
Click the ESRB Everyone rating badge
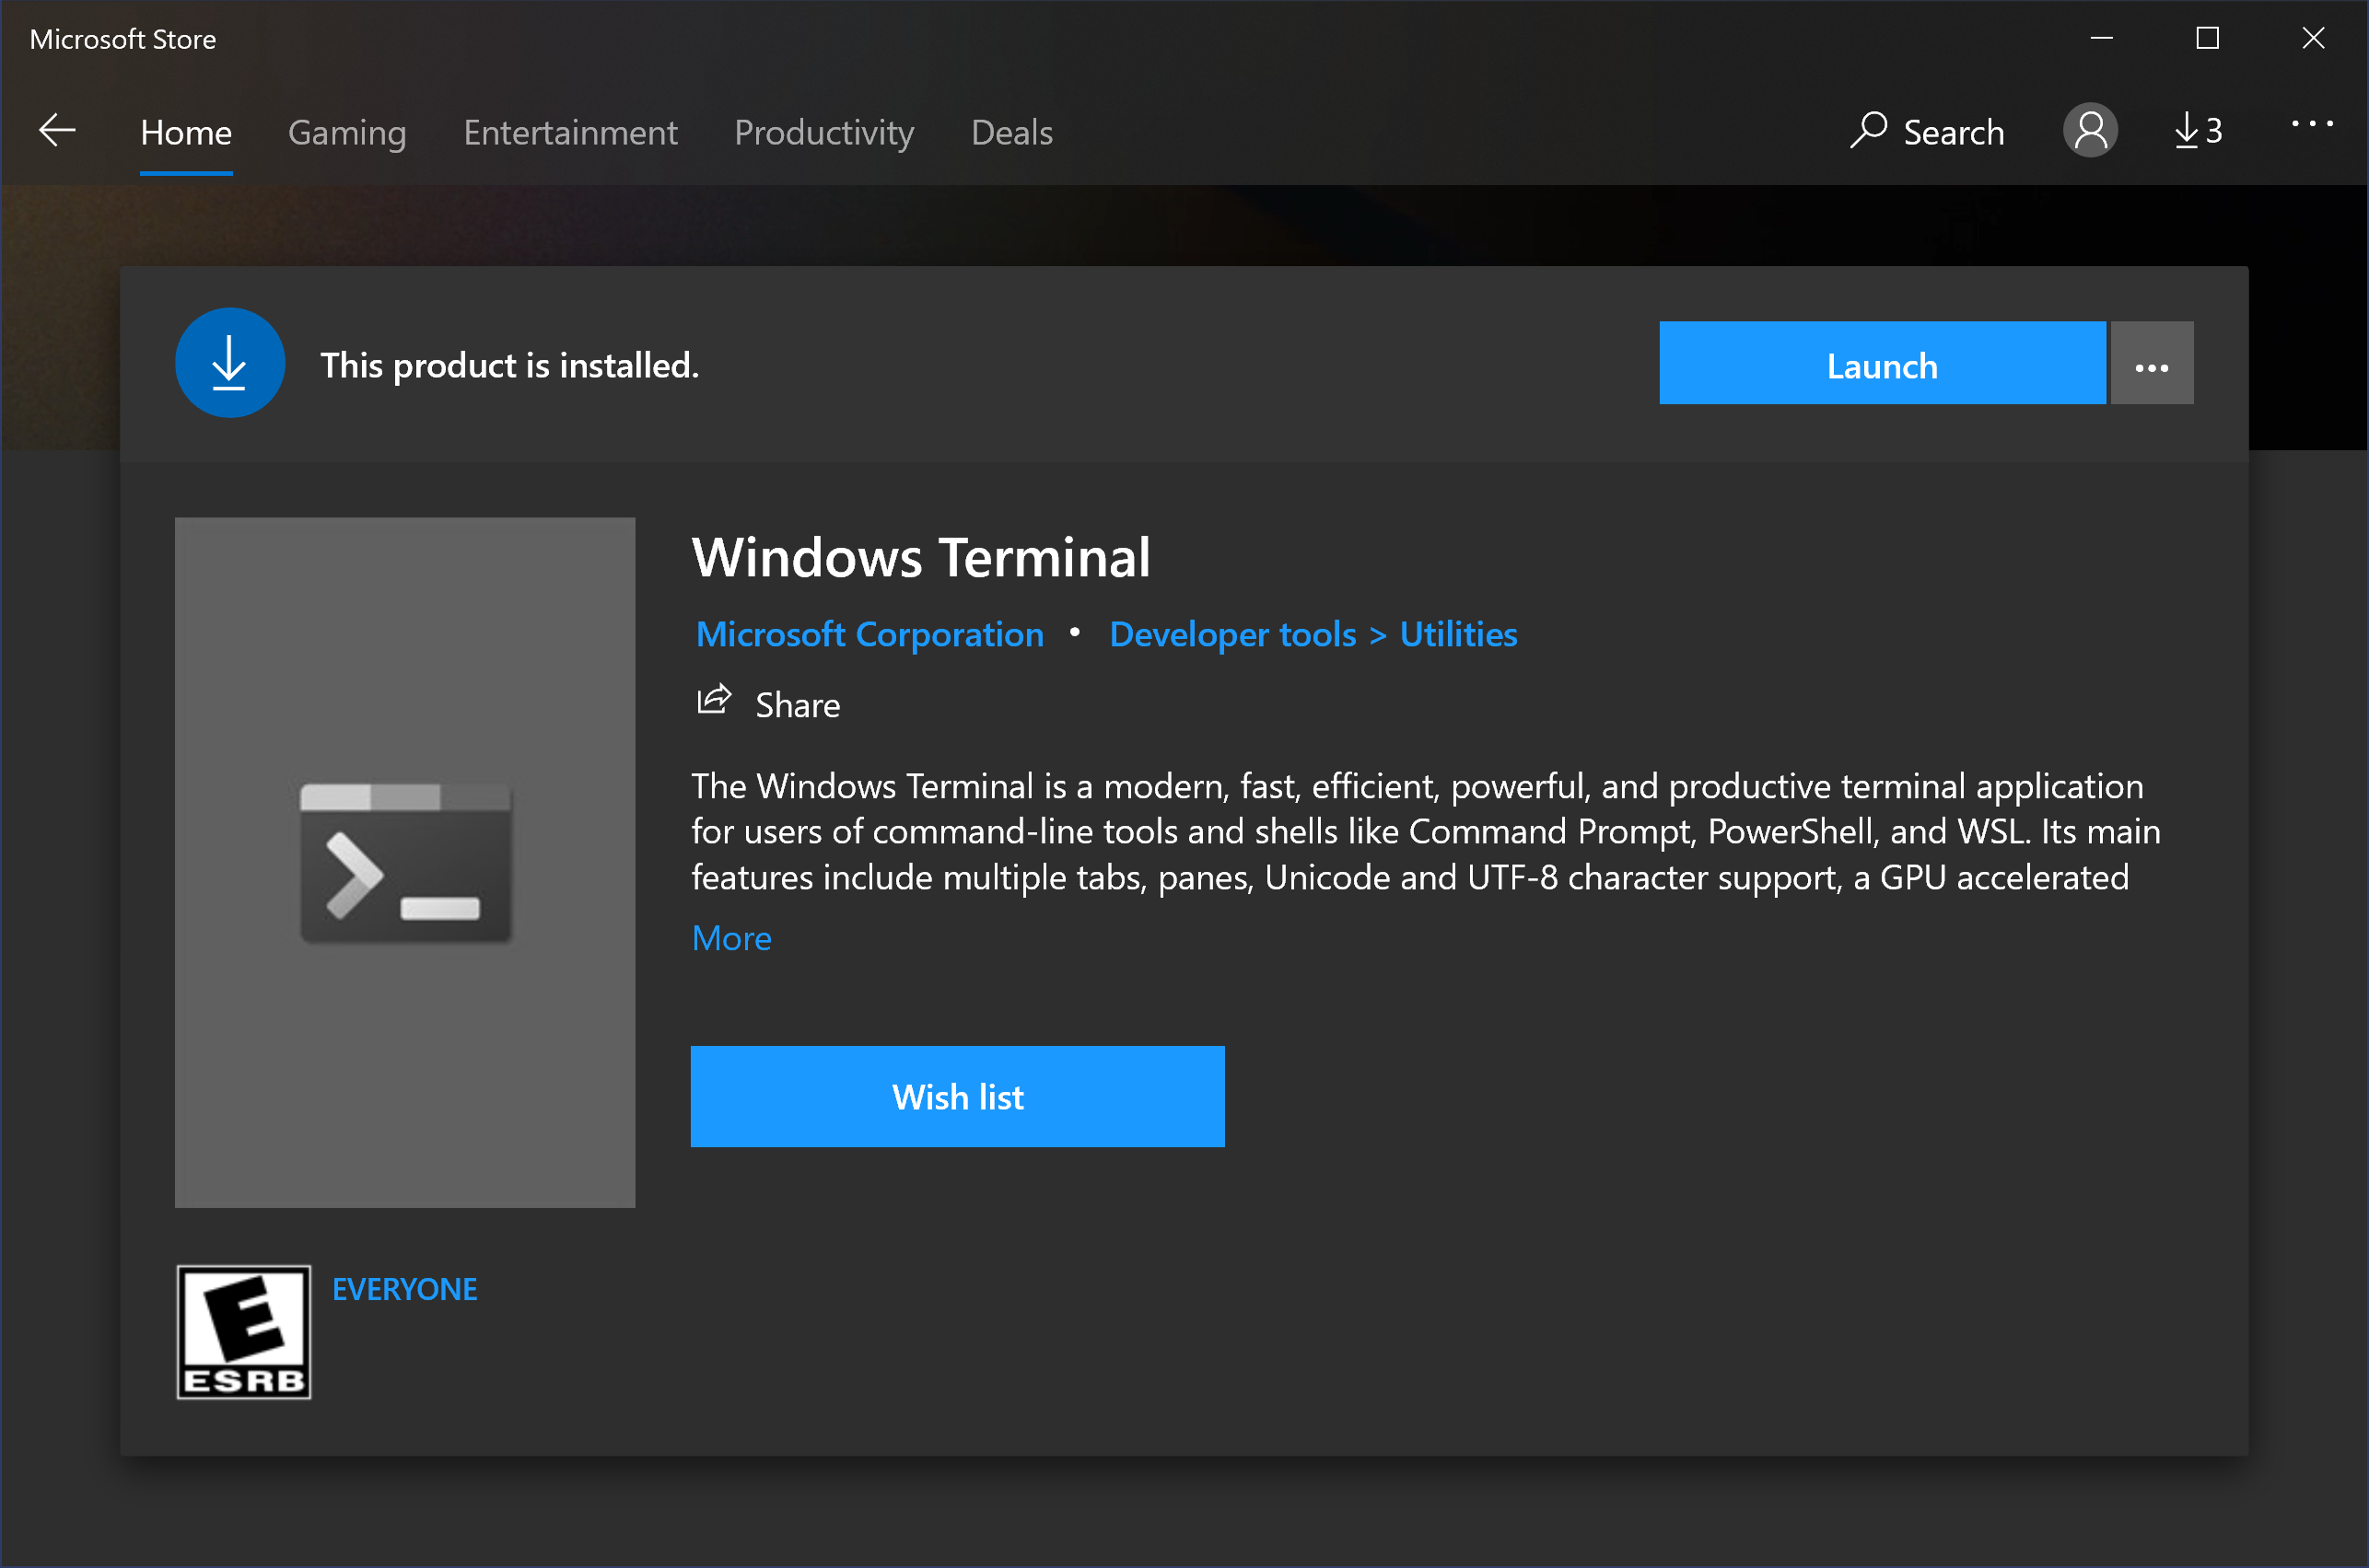pyautogui.click(x=243, y=1332)
